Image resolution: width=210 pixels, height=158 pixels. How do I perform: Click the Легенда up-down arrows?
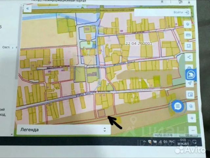[x=105, y=130]
